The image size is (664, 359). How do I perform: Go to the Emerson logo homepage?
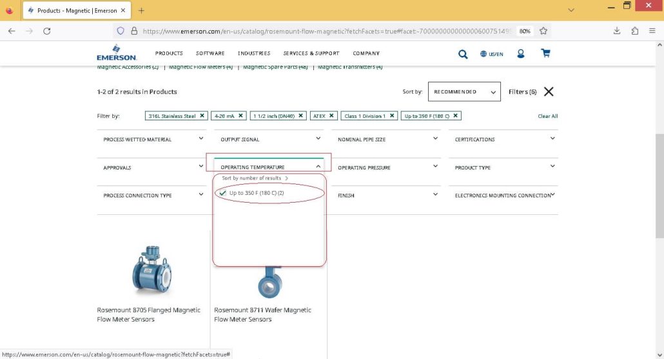117,53
